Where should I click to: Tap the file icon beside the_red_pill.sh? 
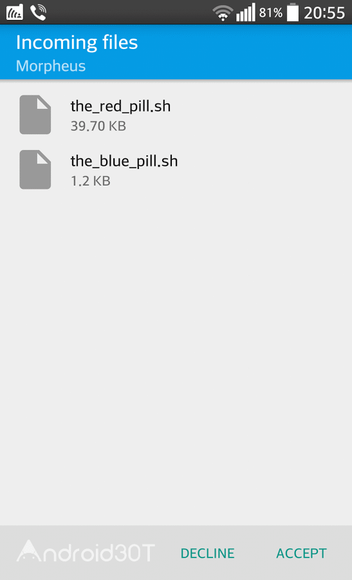pyautogui.click(x=35, y=115)
